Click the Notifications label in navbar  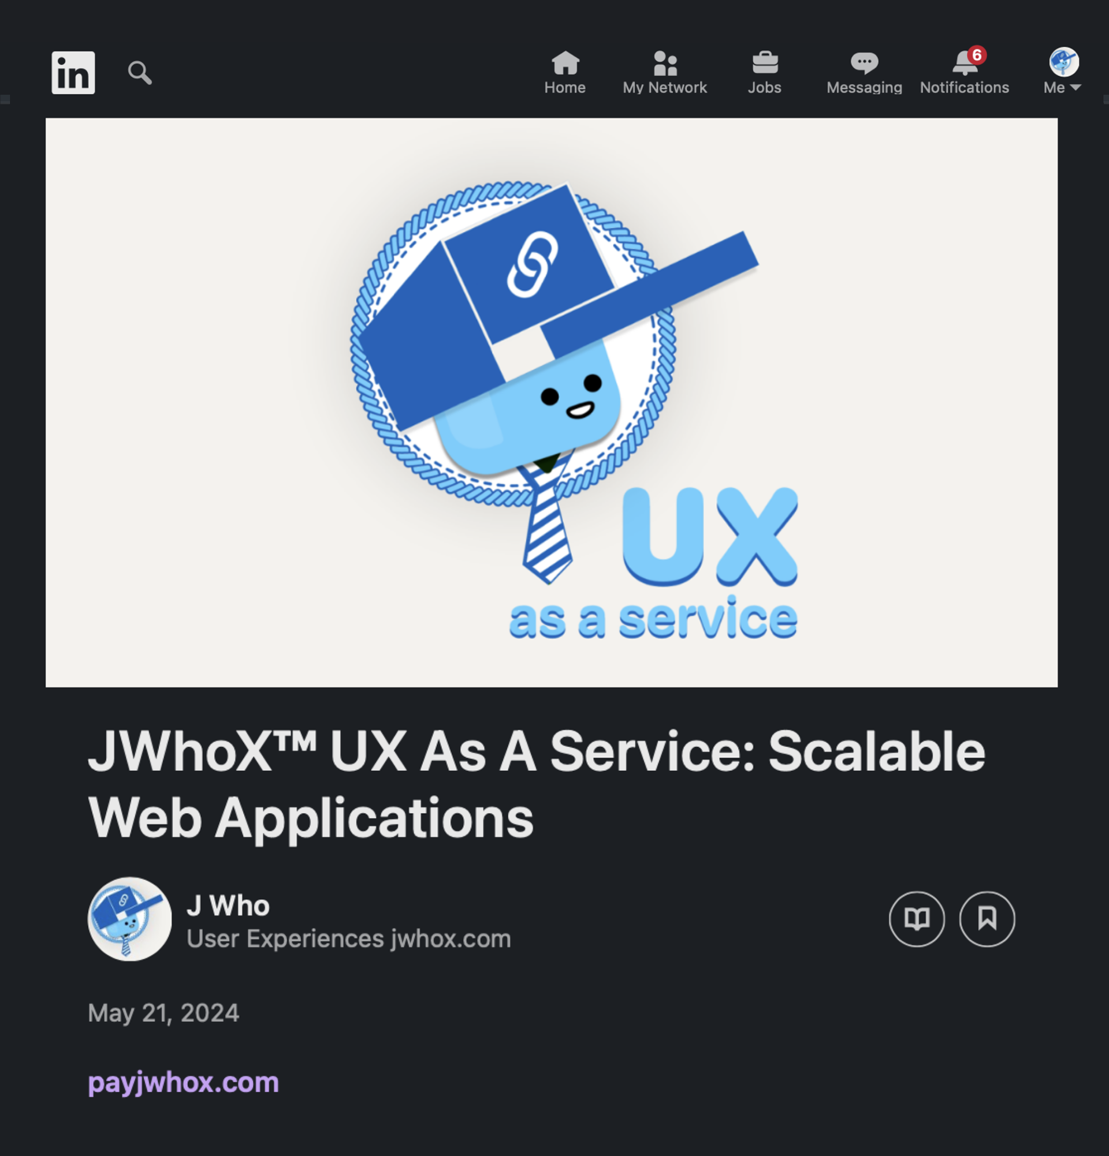[x=964, y=88]
